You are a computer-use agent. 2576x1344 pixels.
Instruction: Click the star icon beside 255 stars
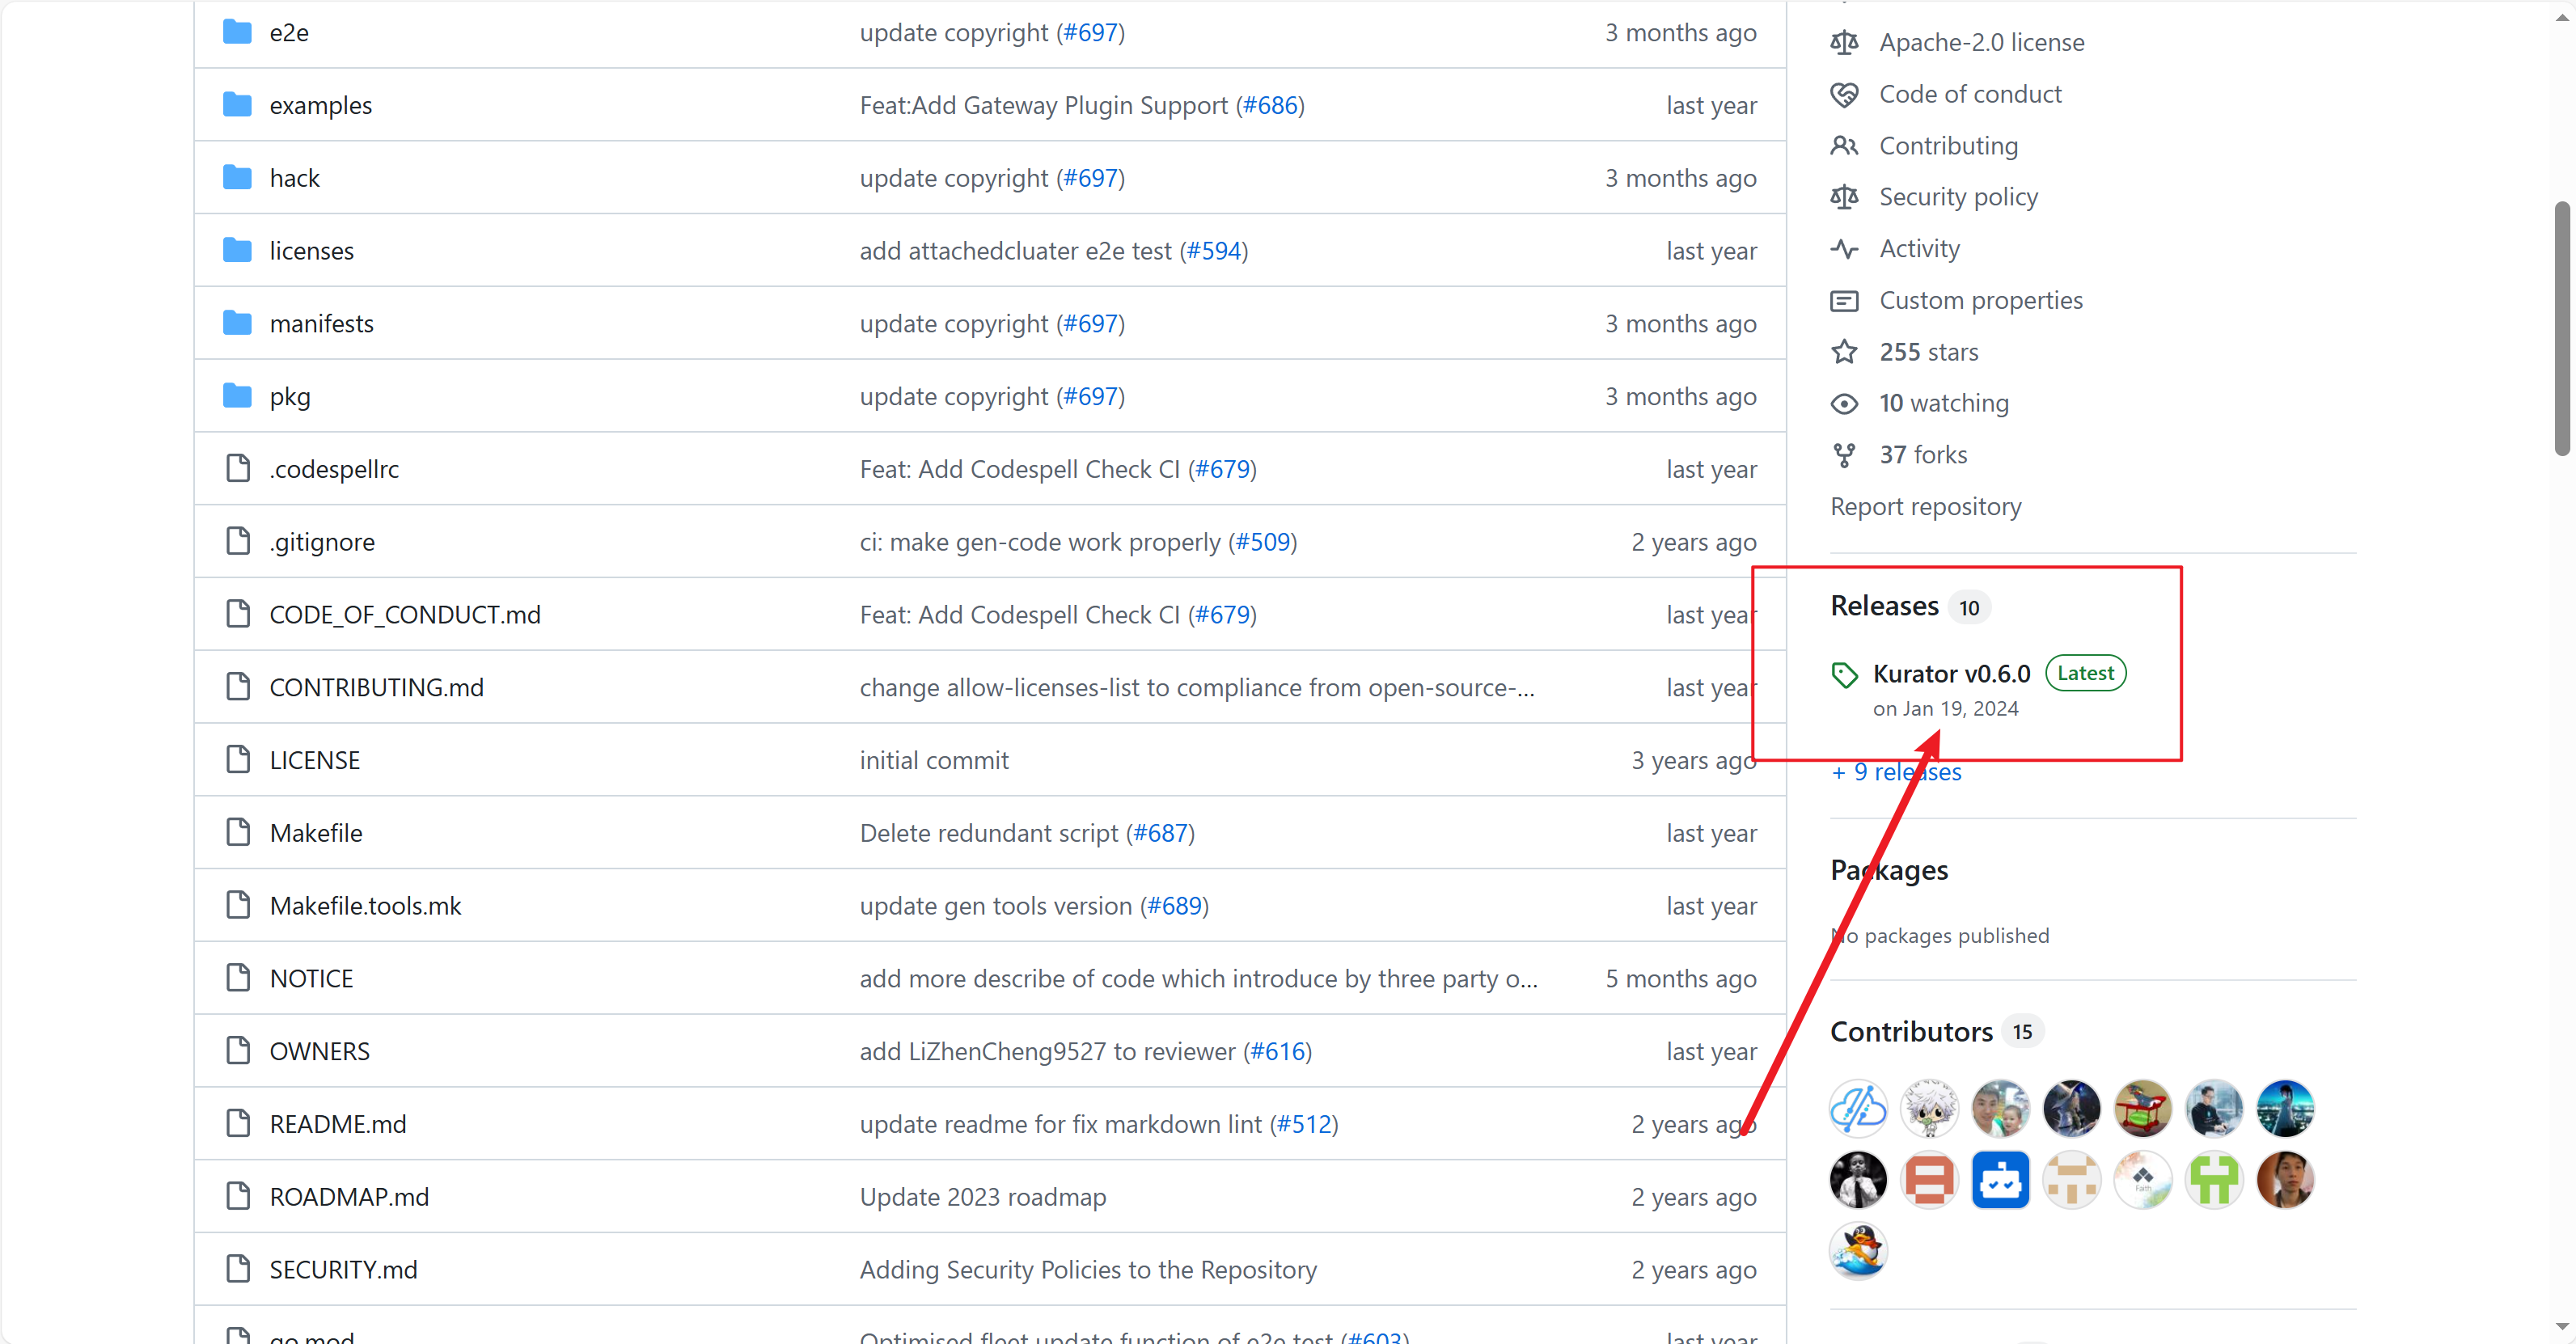[1844, 352]
